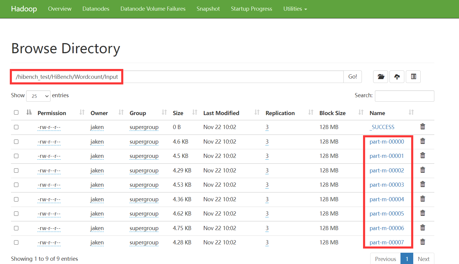
Task: Click the Showing 1 to 9 entries text
Action: pyautogui.click(x=45, y=259)
